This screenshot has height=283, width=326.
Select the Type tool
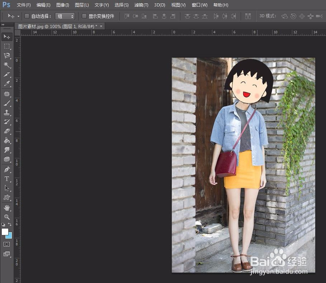(x=7, y=178)
